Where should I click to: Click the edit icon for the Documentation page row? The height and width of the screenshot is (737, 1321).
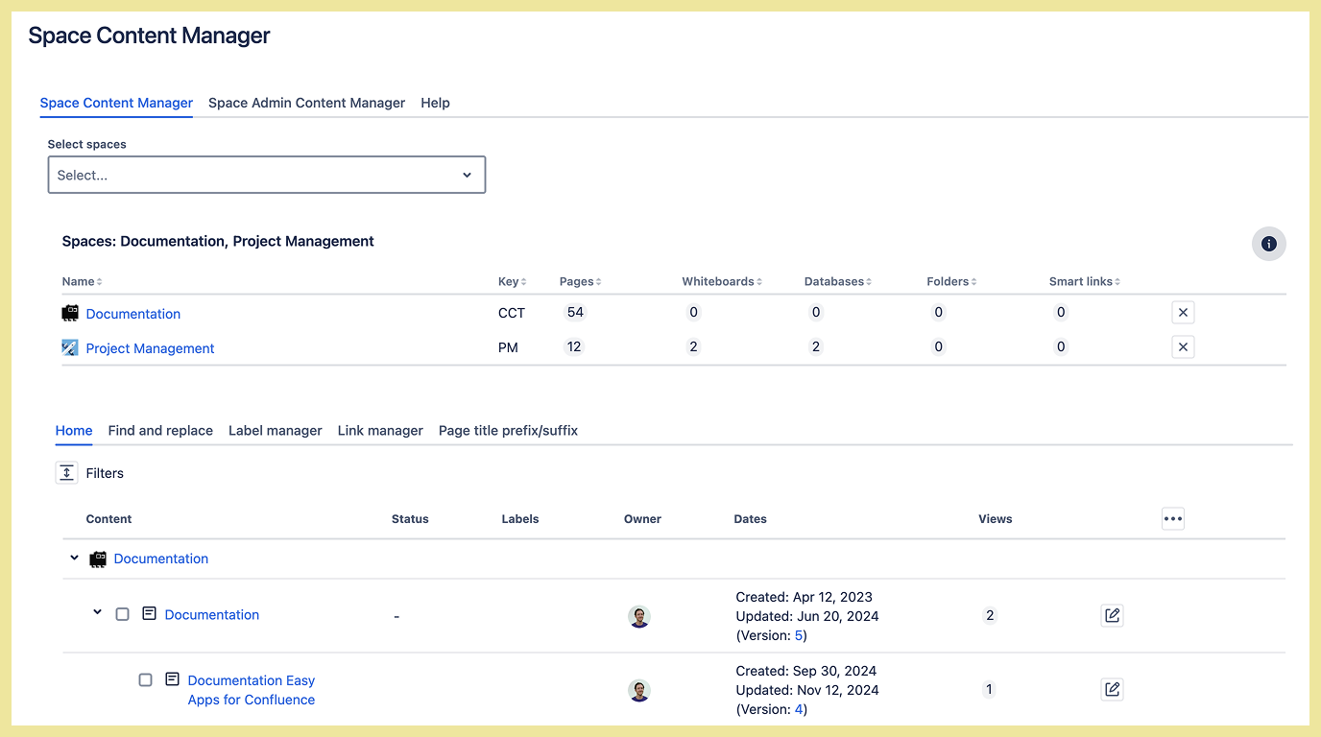(1112, 616)
